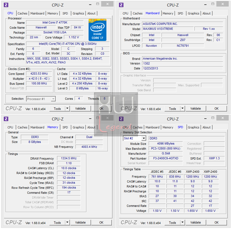232x229 pixels.
Task: Click the '761 MHz' JEDEC #5 frequency cell
Action: coord(157,177)
